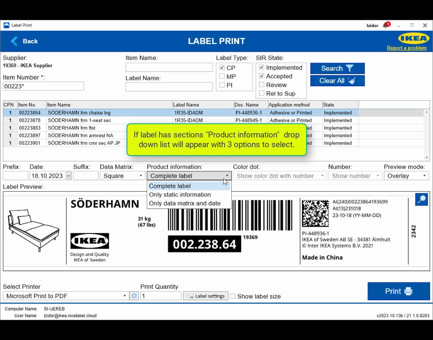This screenshot has height=340, width=433.
Task: Open the Date picker dropdown arrow
Action: point(68,175)
